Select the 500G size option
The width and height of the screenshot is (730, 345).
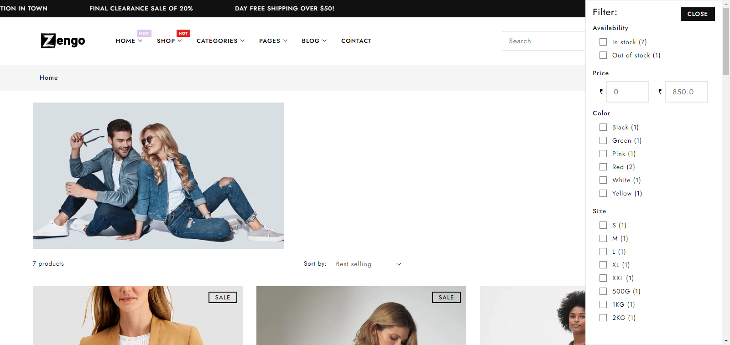603,291
